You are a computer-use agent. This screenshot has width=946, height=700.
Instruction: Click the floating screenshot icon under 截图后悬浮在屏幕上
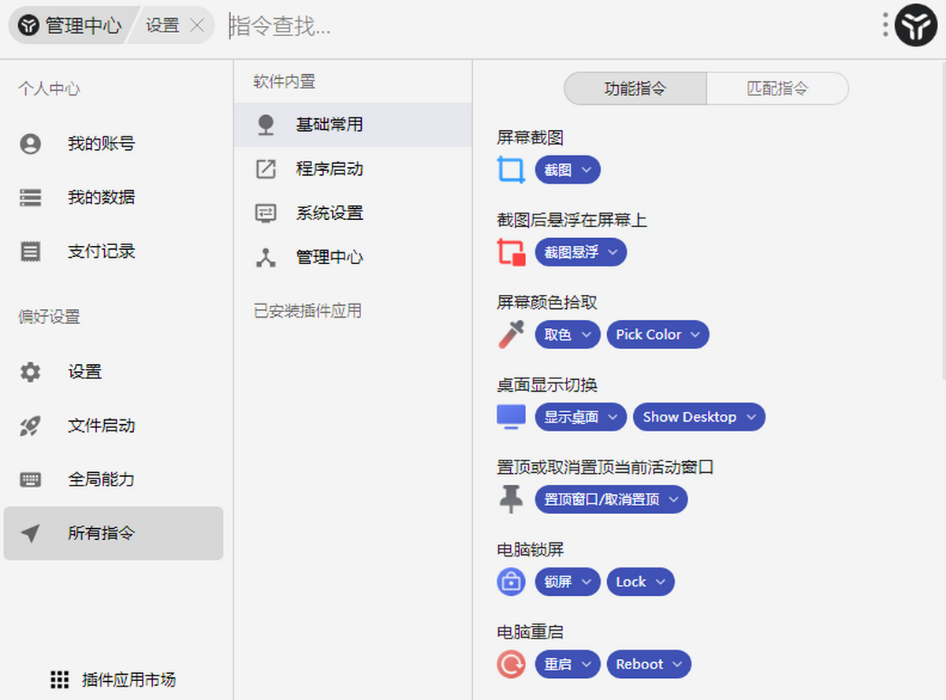point(511,251)
